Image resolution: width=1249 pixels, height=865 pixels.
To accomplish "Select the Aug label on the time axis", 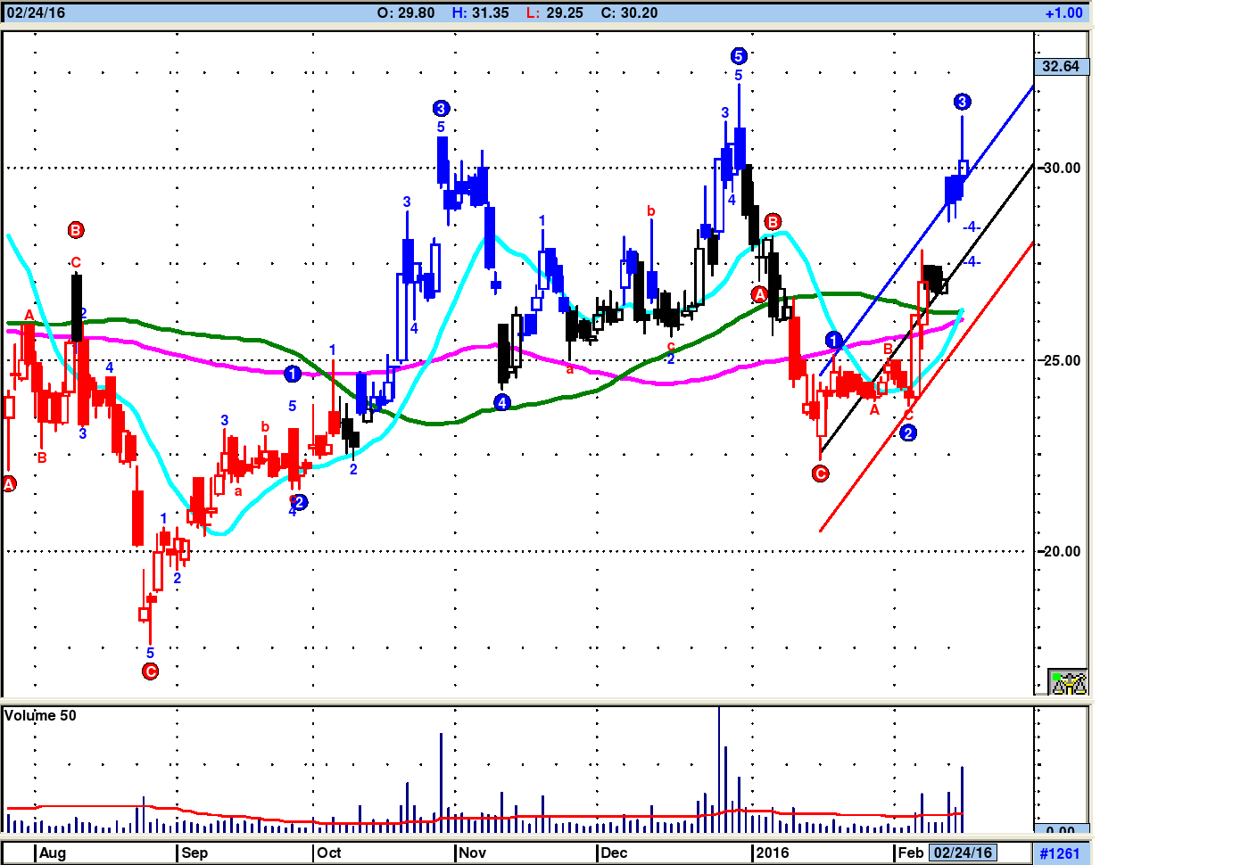I will click(53, 853).
